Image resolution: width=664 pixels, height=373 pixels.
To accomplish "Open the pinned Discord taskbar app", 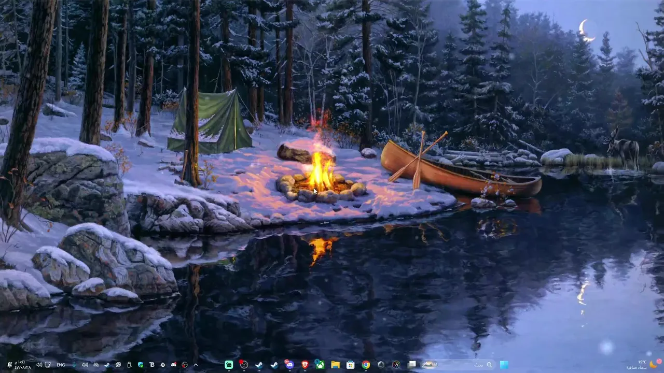I will point(289,365).
